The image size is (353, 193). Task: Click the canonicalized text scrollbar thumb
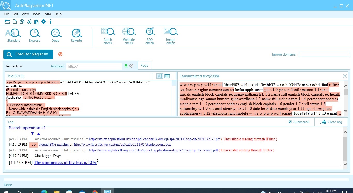pyautogui.click(x=346, y=92)
